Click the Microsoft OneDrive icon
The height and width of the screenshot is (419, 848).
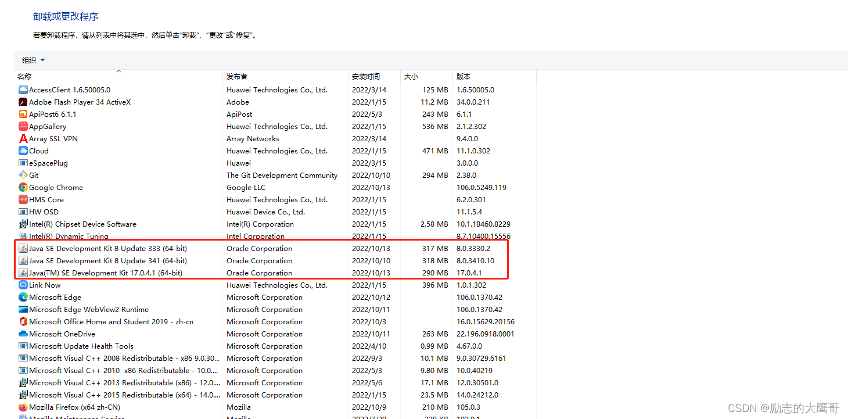(x=23, y=334)
